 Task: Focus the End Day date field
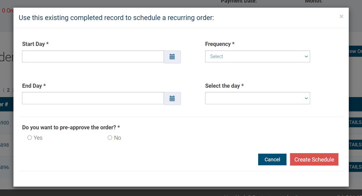click(x=93, y=98)
